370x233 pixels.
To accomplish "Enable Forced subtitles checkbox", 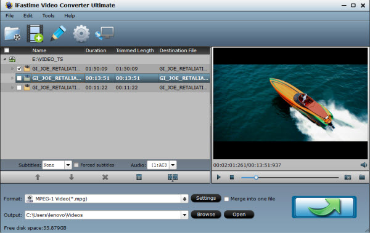I will tap(76, 165).
